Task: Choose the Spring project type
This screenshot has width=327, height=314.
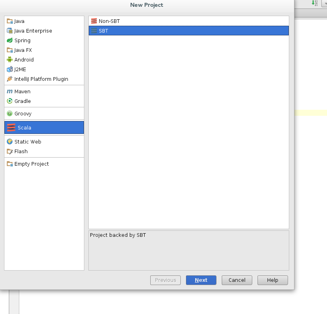Action: click(22, 41)
